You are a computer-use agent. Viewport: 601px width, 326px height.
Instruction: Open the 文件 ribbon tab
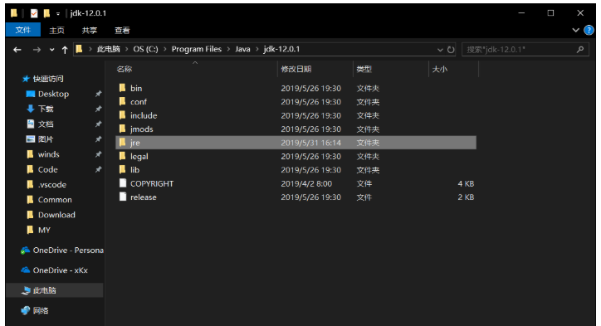[x=23, y=30]
